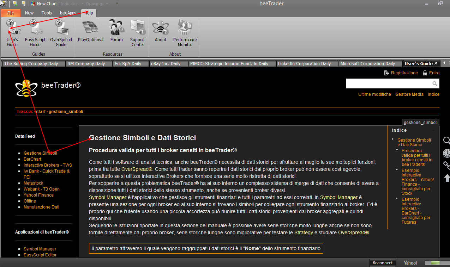Image resolution: width=450 pixels, height=267 pixels.
Task: Open the Easy Script Guide
Action: coord(35,33)
